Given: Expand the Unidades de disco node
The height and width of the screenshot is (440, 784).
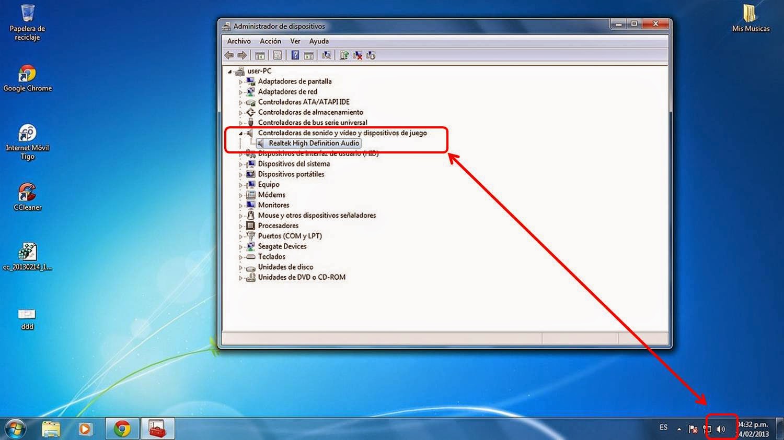Looking at the screenshot, I should [240, 267].
